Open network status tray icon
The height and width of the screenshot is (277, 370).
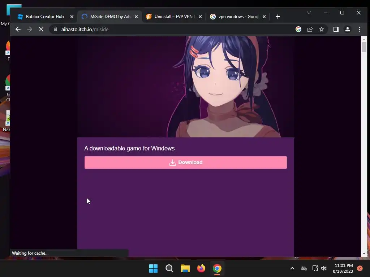tap(315, 268)
